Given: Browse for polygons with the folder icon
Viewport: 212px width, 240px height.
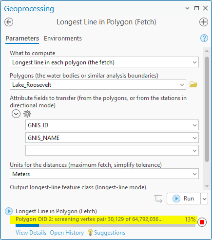Looking at the screenshot, I should [193, 84].
